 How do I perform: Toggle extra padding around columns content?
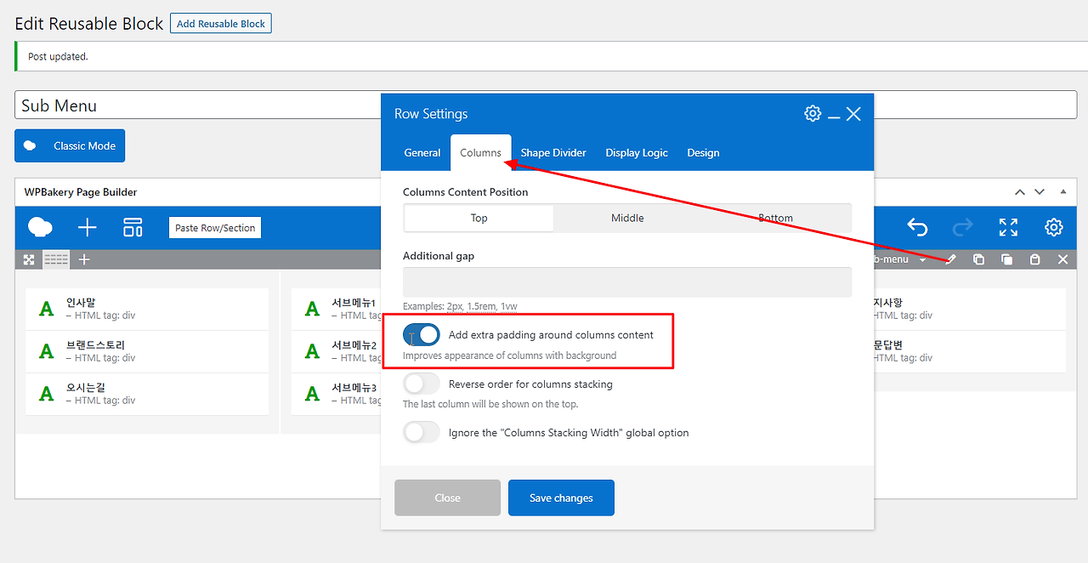pos(422,335)
